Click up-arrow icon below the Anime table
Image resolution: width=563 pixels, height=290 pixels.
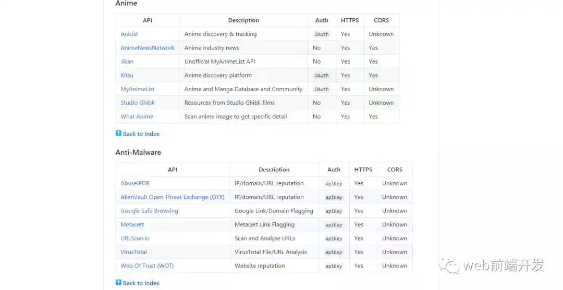[118, 133]
